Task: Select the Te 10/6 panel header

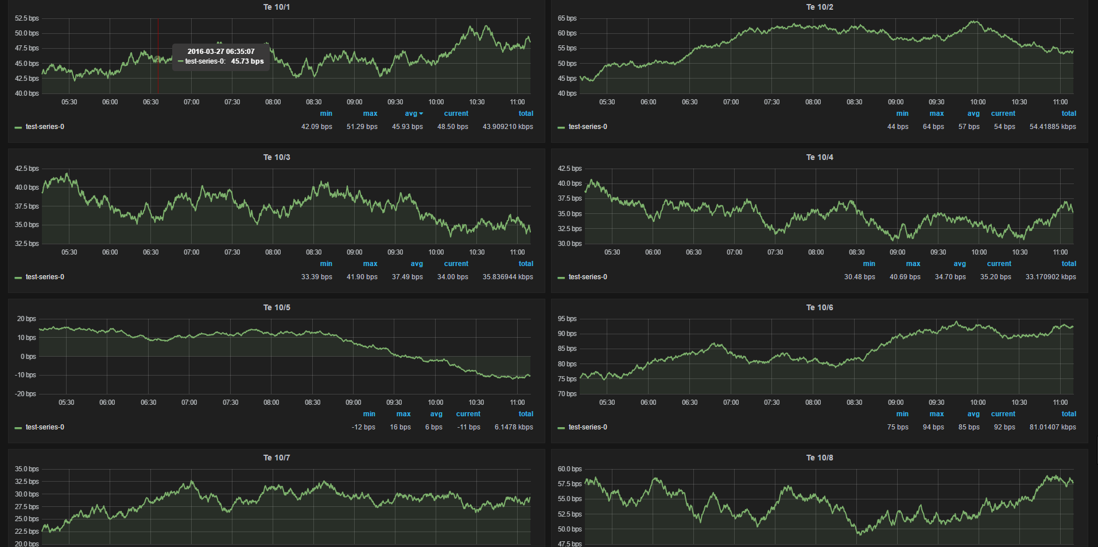Action: [819, 307]
